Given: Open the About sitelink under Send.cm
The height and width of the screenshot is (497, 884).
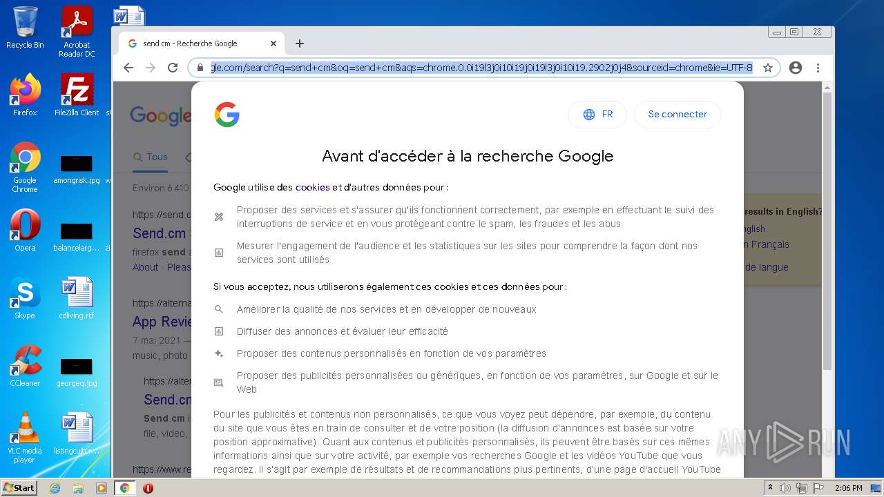Looking at the screenshot, I should click(145, 267).
